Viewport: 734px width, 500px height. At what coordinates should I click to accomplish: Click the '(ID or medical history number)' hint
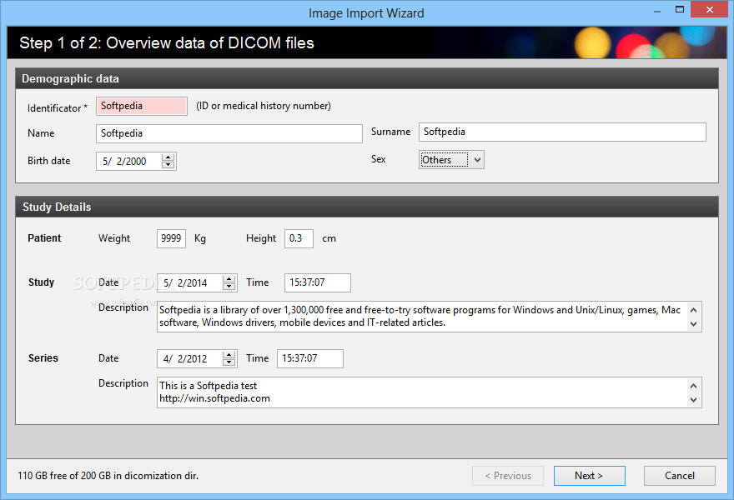click(264, 106)
